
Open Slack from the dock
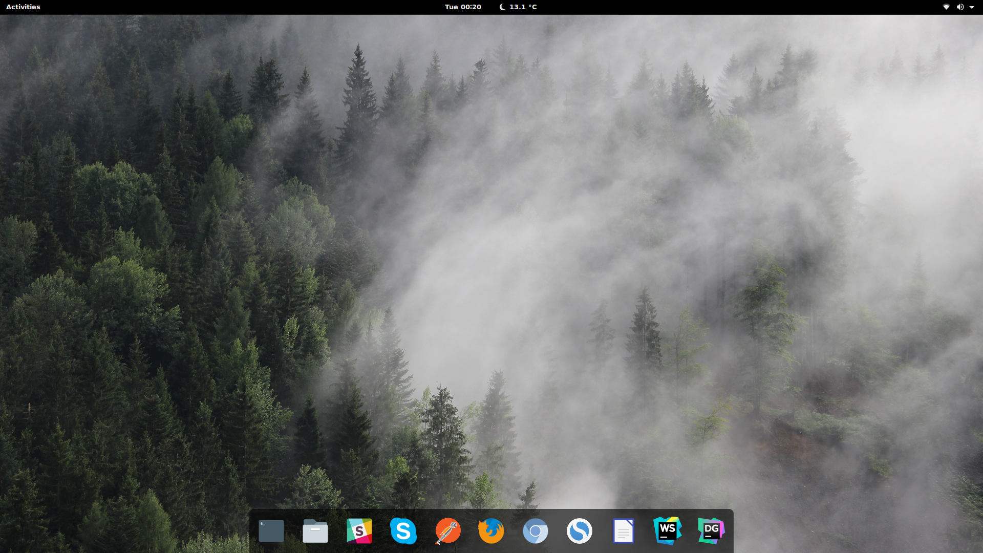pos(359,531)
